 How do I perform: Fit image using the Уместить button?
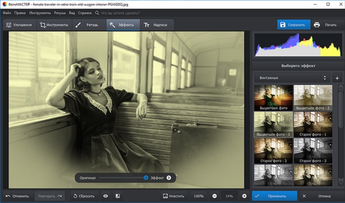coord(173,196)
